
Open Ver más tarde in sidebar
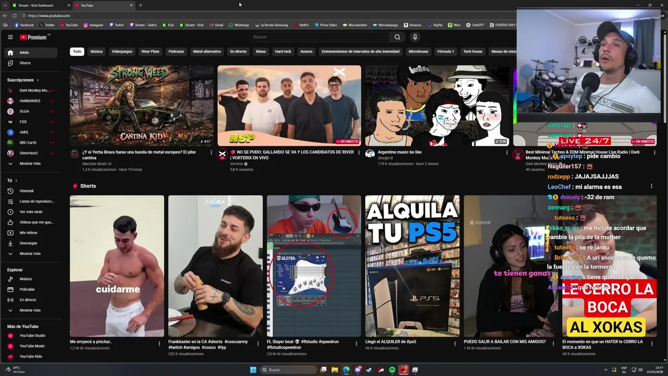coord(31,211)
